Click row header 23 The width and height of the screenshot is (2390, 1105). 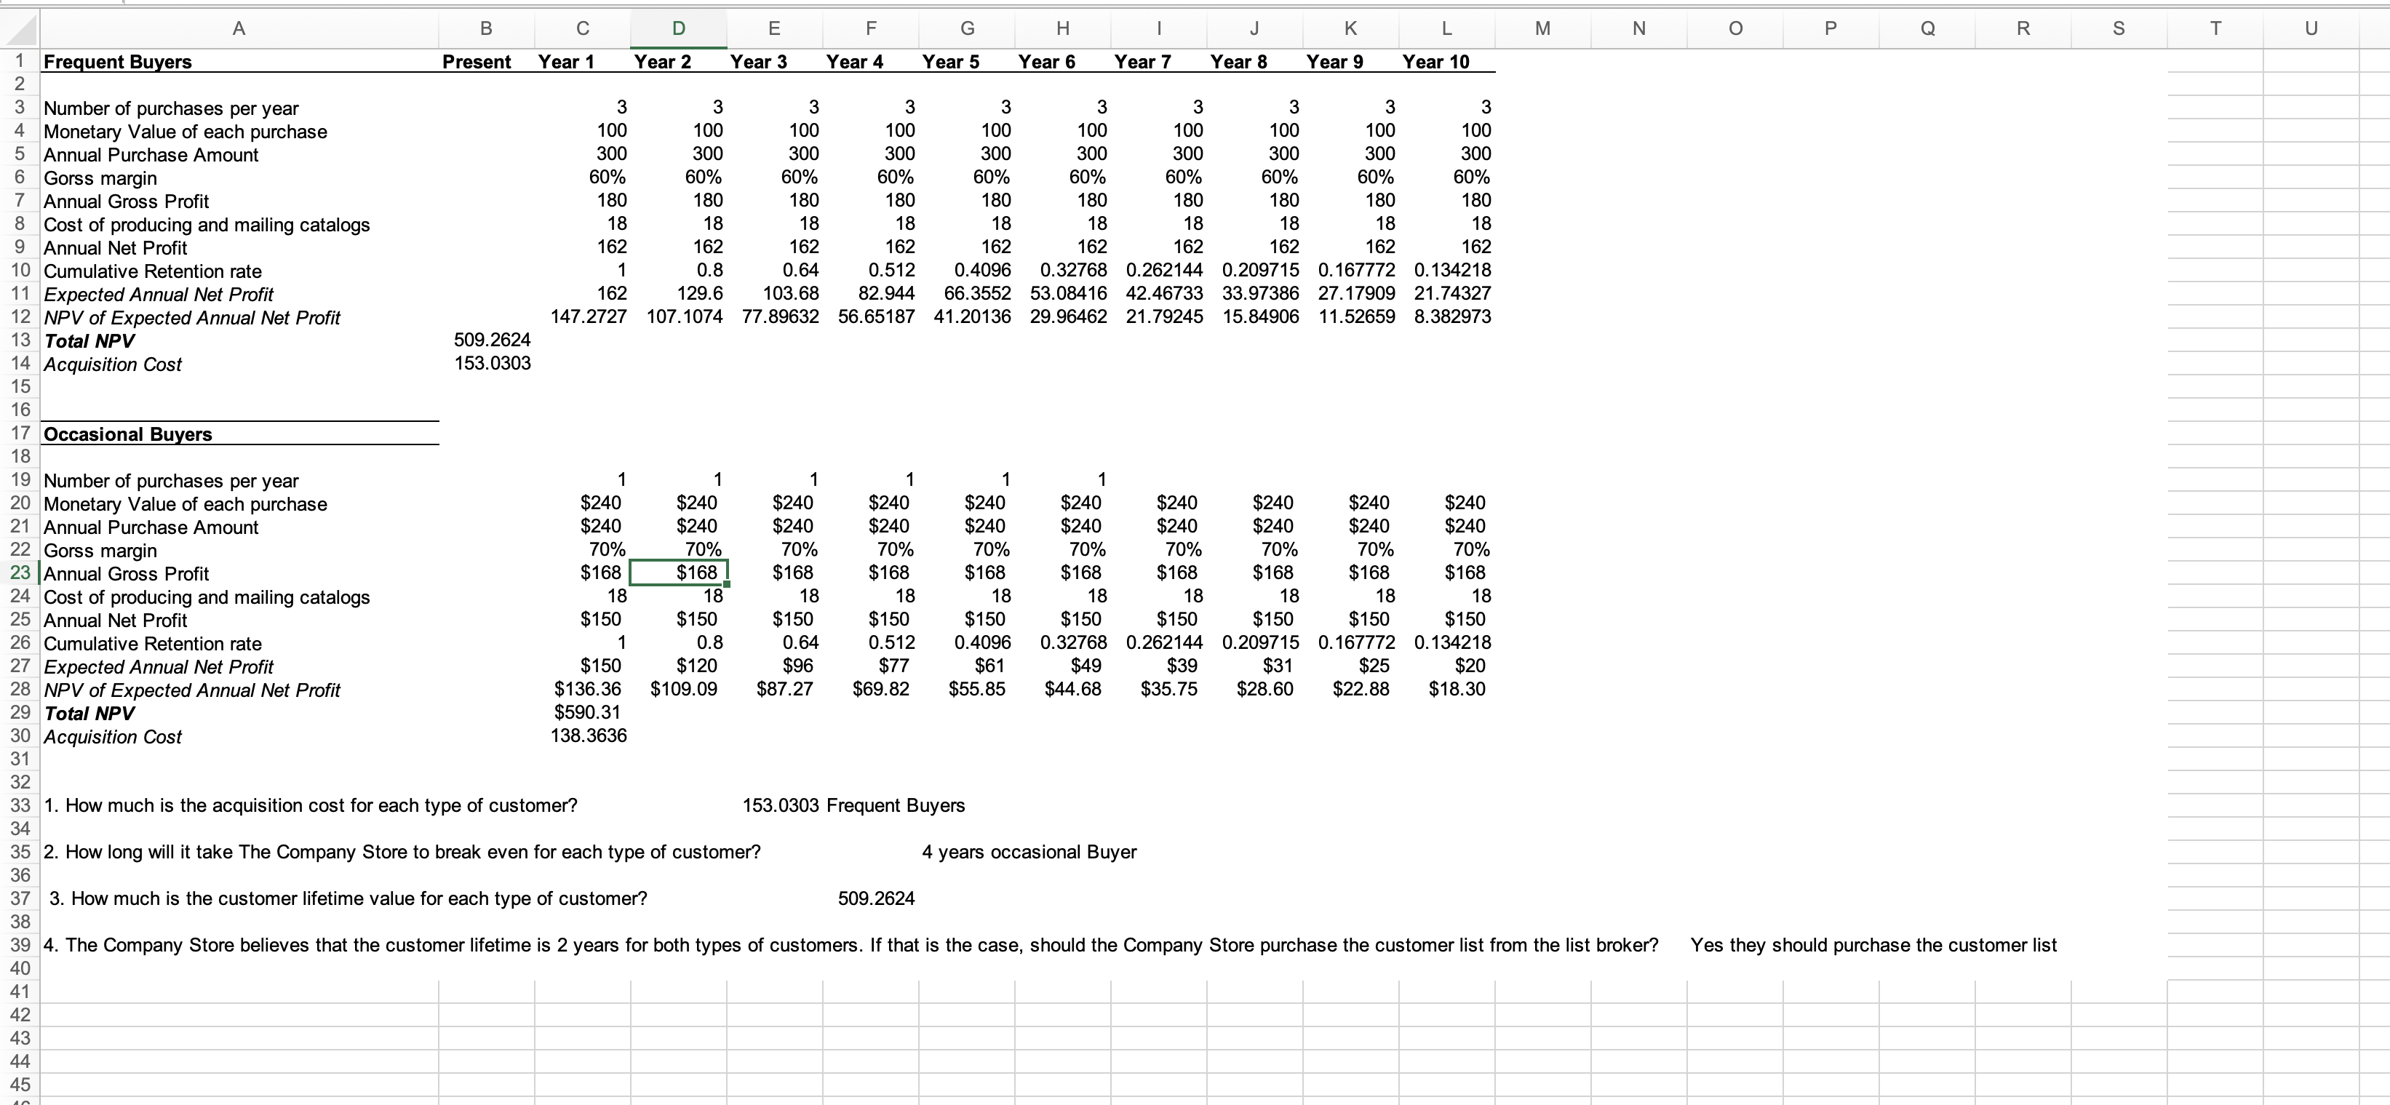[20, 573]
